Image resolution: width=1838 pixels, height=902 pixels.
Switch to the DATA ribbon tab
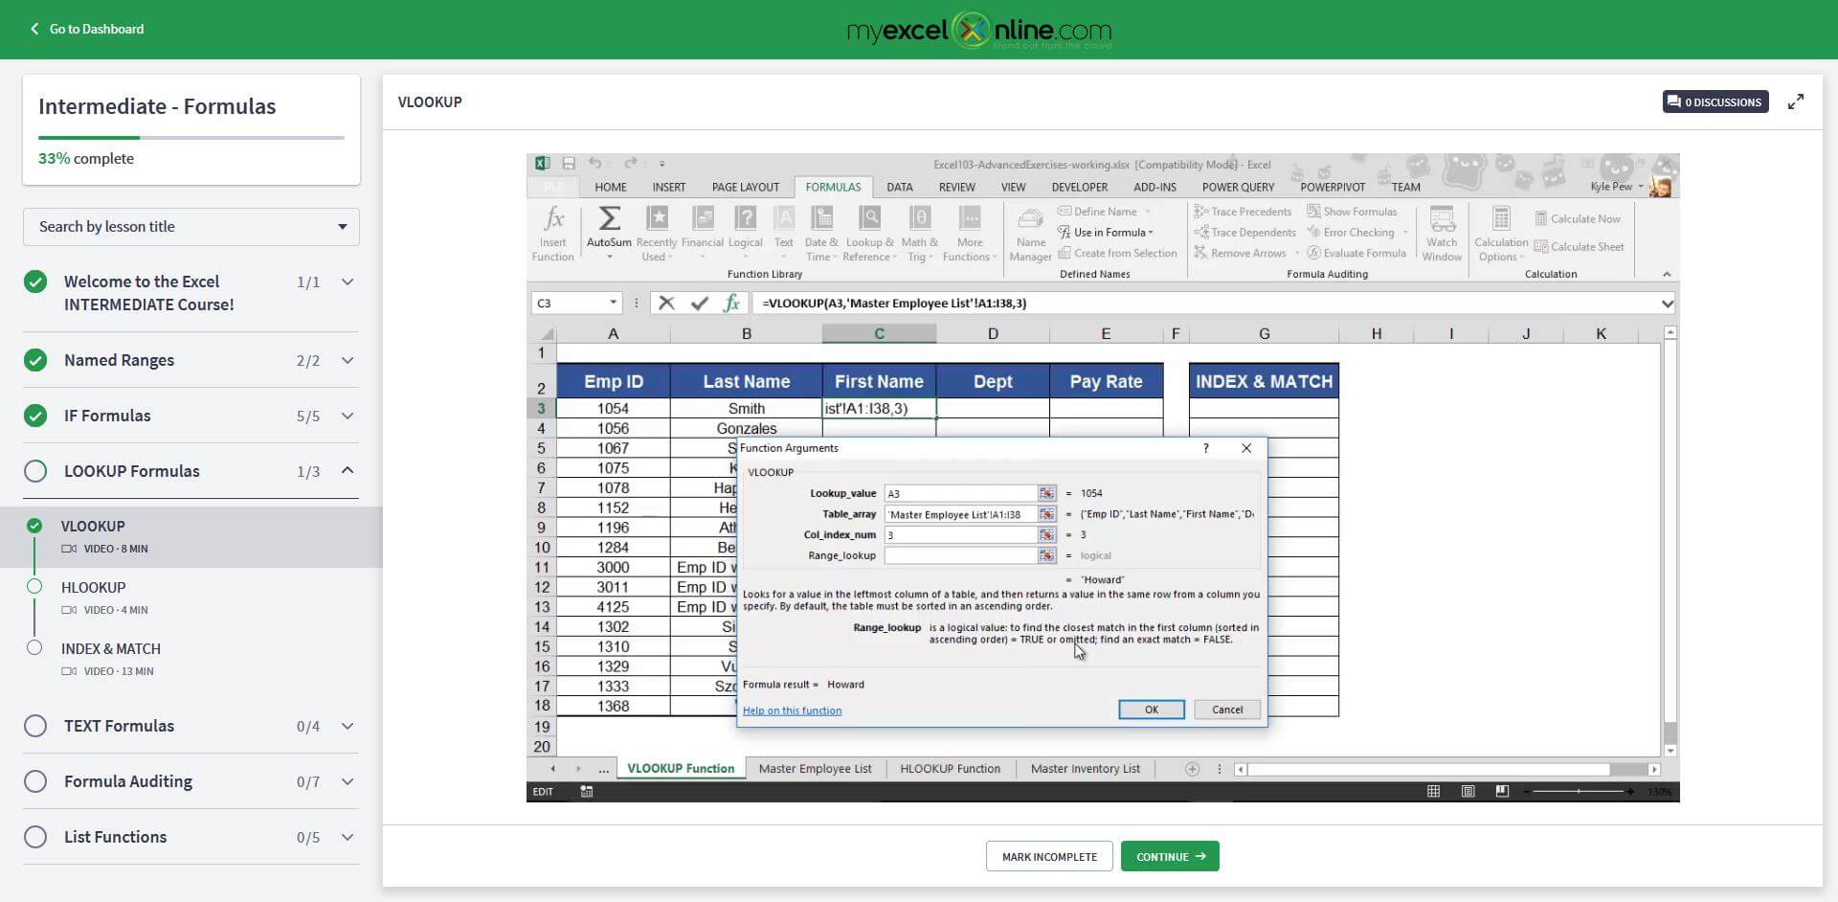899,187
